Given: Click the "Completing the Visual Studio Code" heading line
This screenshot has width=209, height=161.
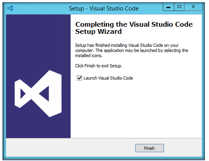Looking at the screenshot, I should (x=134, y=24).
